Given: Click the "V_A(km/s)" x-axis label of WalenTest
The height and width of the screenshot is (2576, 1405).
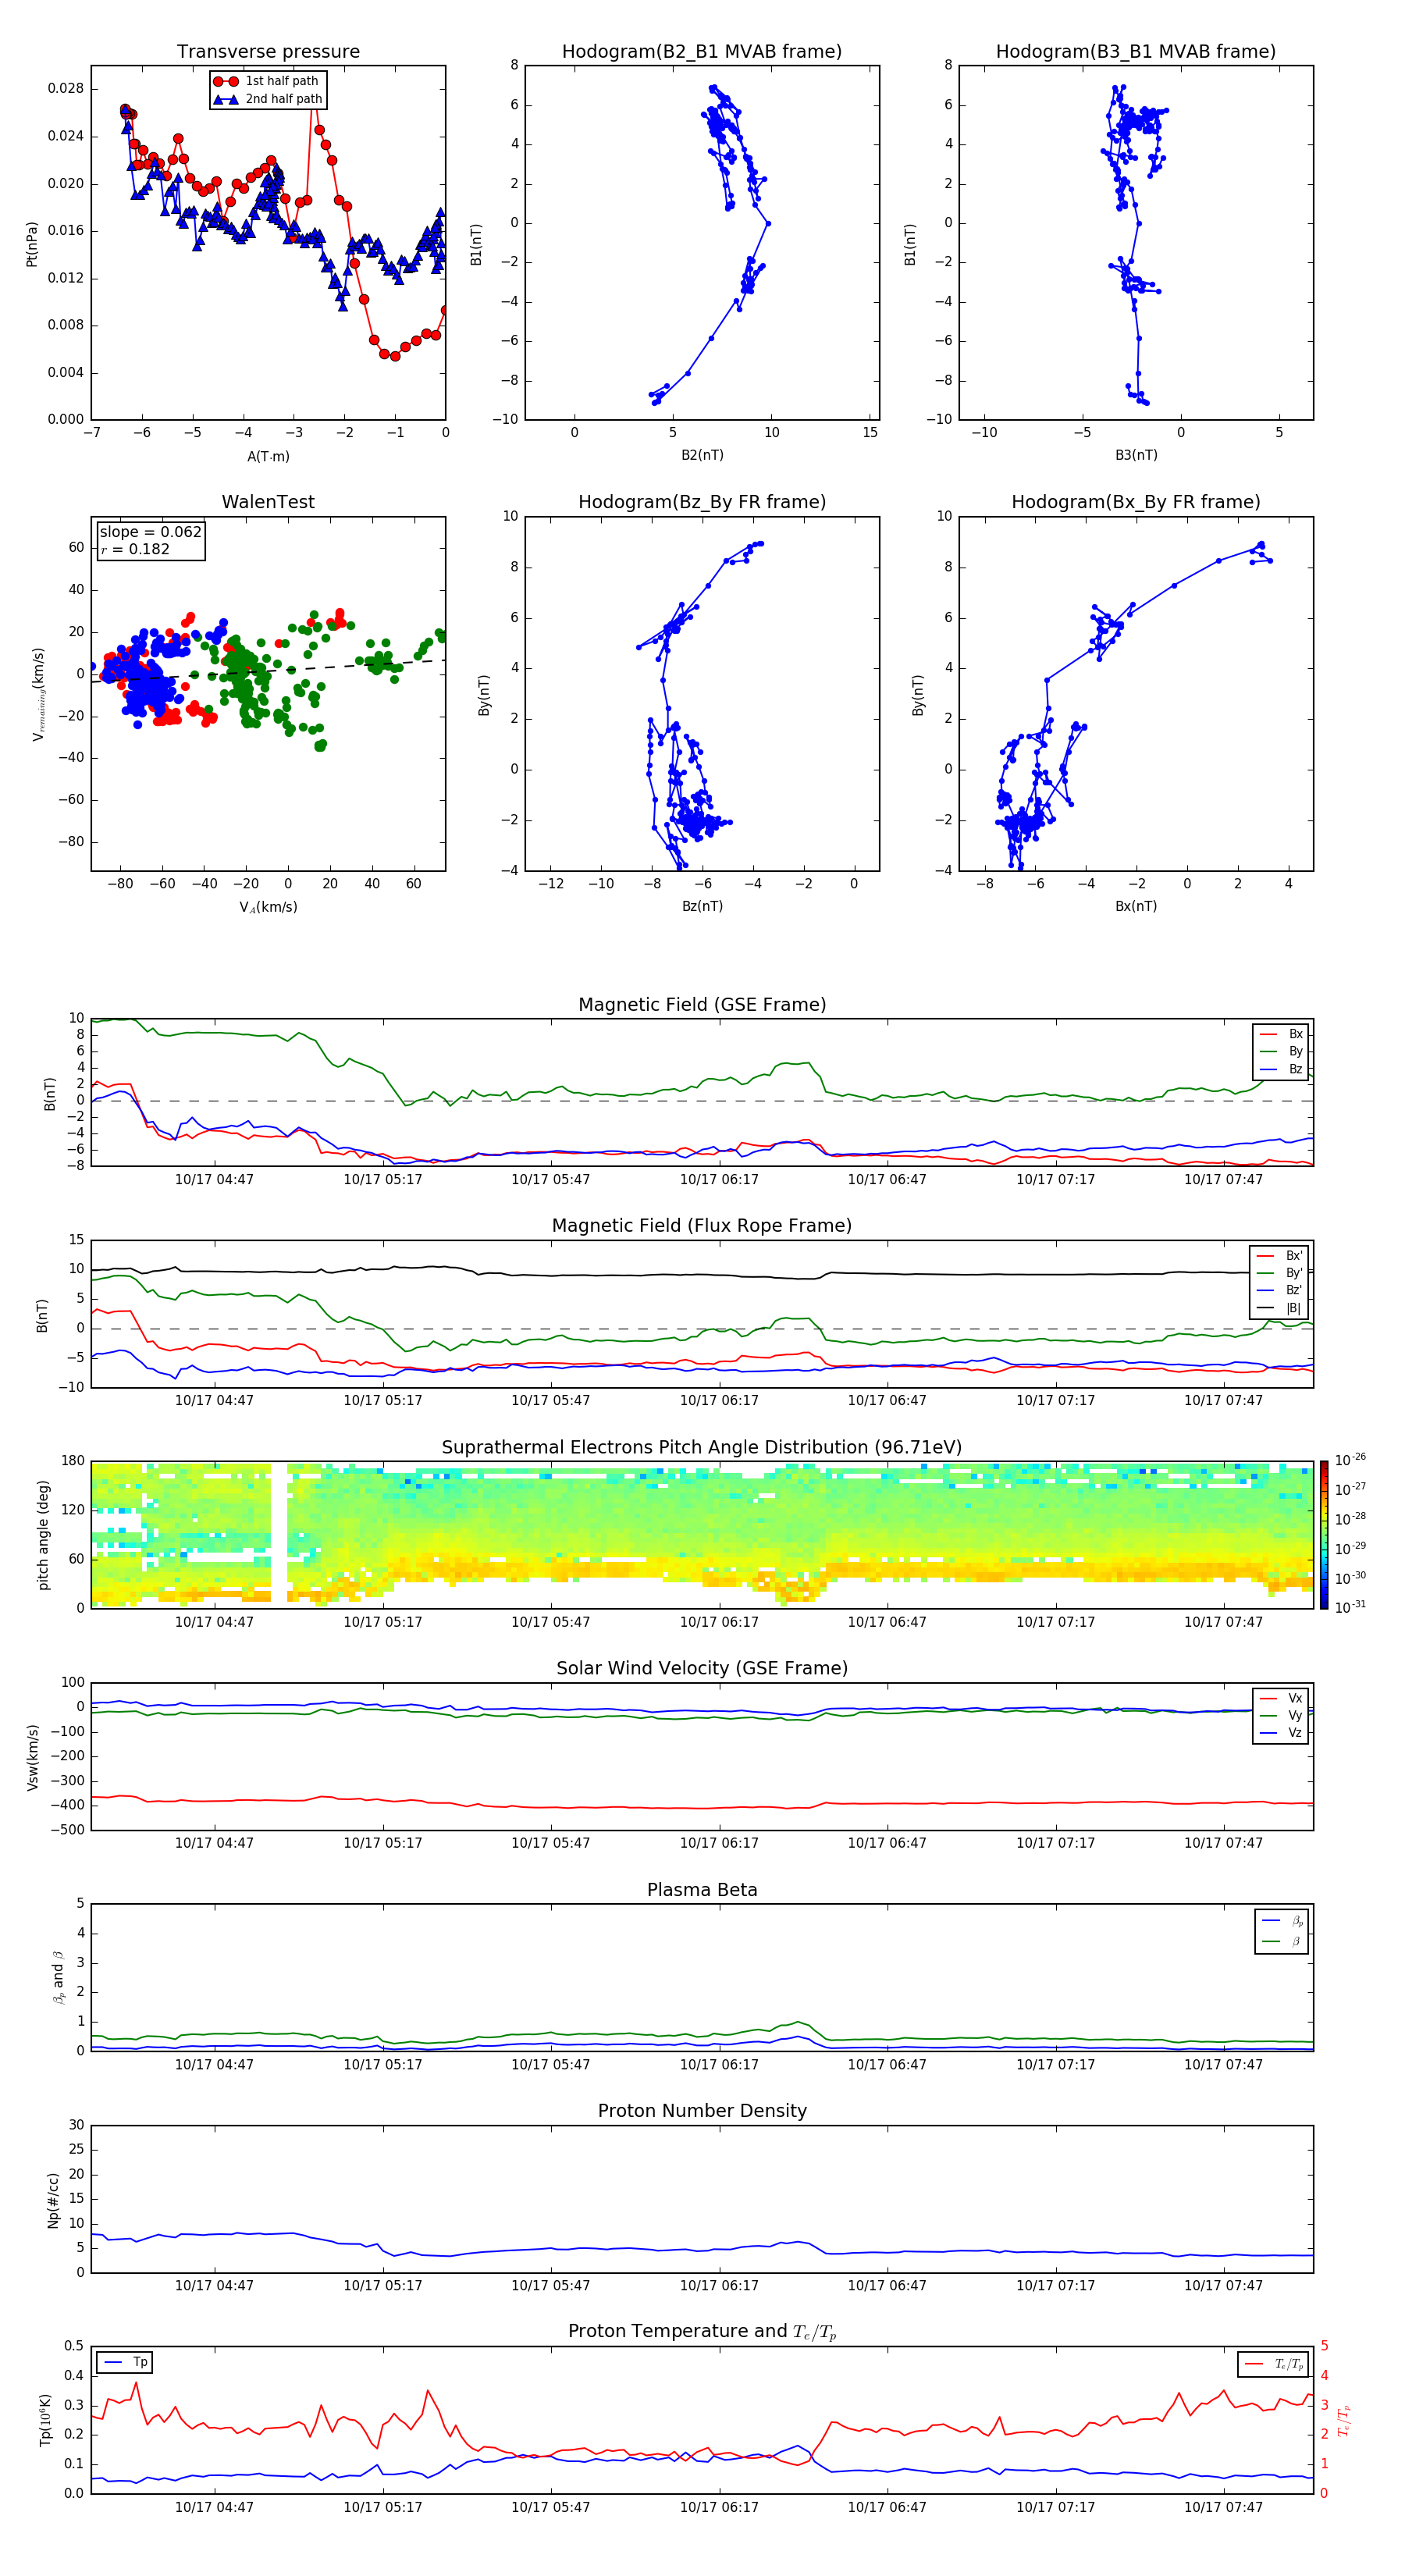Looking at the screenshot, I should [x=268, y=907].
